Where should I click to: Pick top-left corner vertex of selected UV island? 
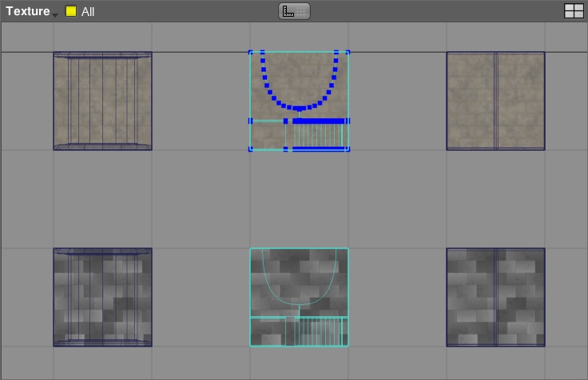(251, 53)
